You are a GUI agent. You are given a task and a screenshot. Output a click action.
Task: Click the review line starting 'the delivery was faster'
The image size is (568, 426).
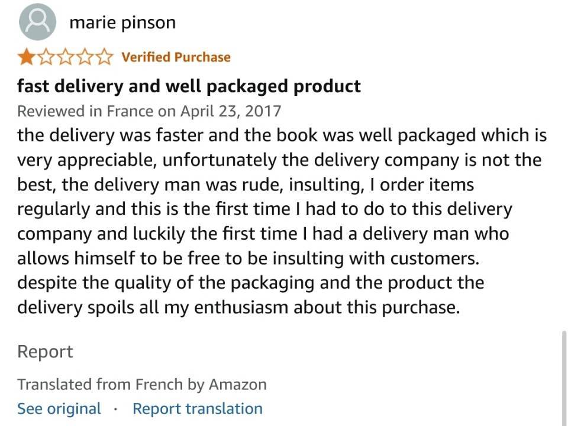point(282,135)
